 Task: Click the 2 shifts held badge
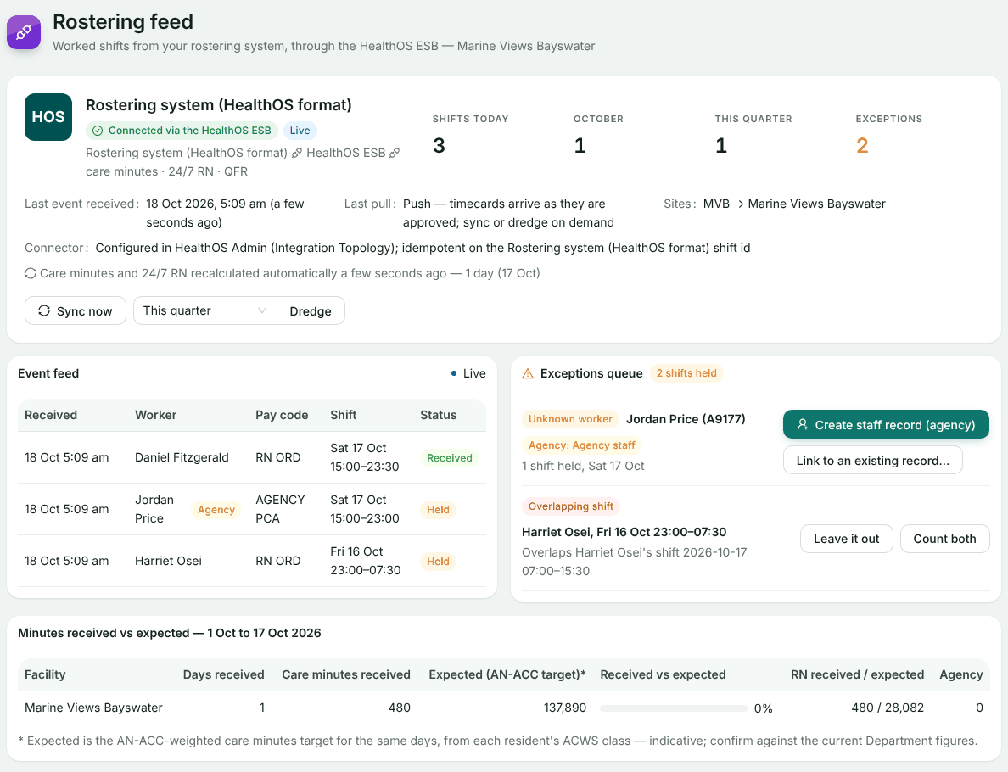click(686, 373)
